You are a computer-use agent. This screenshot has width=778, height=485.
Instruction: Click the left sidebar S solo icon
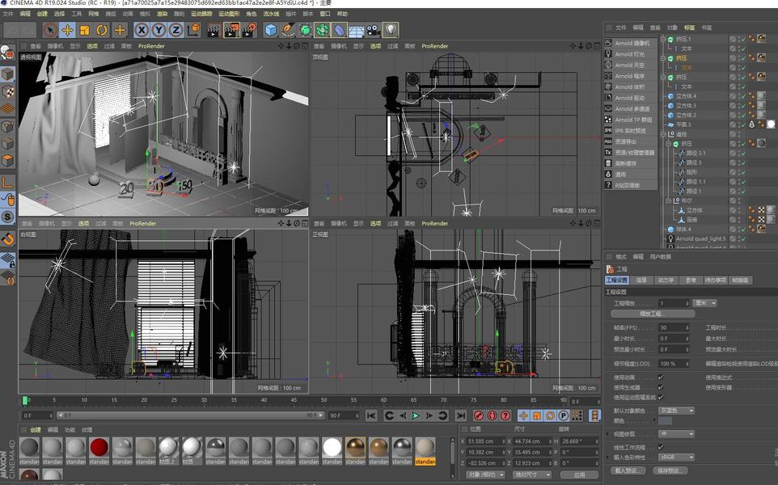tap(8, 217)
